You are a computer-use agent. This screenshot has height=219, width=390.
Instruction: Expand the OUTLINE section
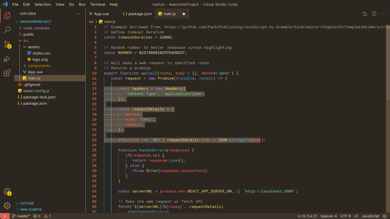point(27,203)
